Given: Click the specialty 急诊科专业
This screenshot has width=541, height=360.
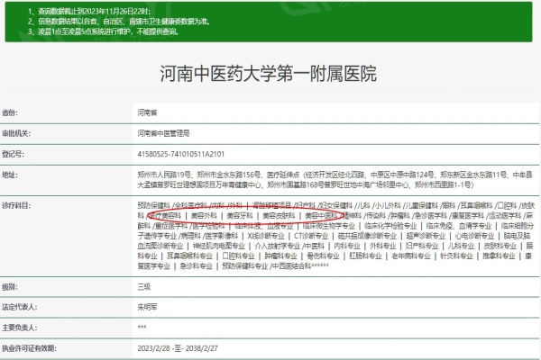Looking at the screenshot, I should point(197,266).
